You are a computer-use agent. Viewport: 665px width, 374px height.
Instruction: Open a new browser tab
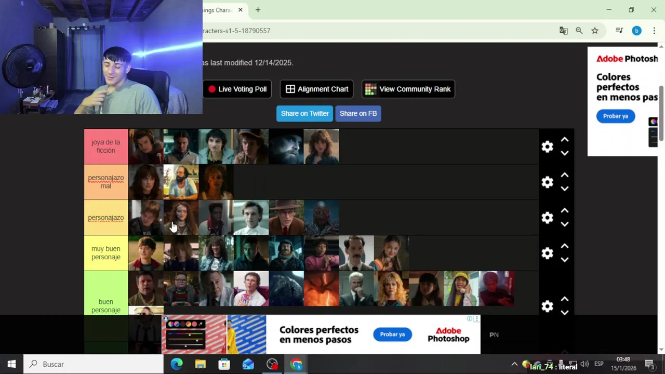tap(258, 10)
